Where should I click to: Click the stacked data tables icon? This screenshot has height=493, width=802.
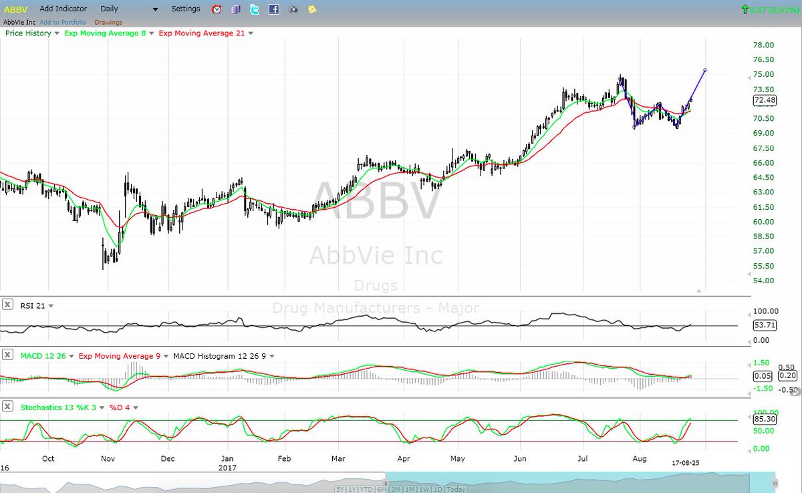point(235,9)
